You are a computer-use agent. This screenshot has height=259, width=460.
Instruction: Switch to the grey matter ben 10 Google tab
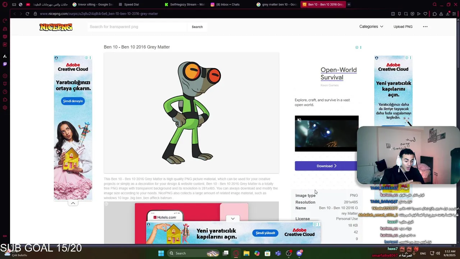point(276,5)
